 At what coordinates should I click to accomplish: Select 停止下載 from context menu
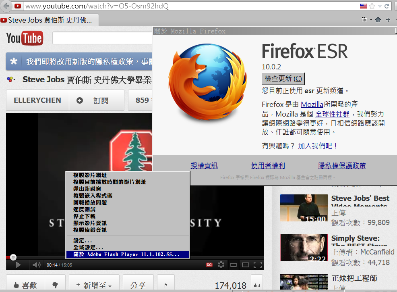click(x=128, y=216)
